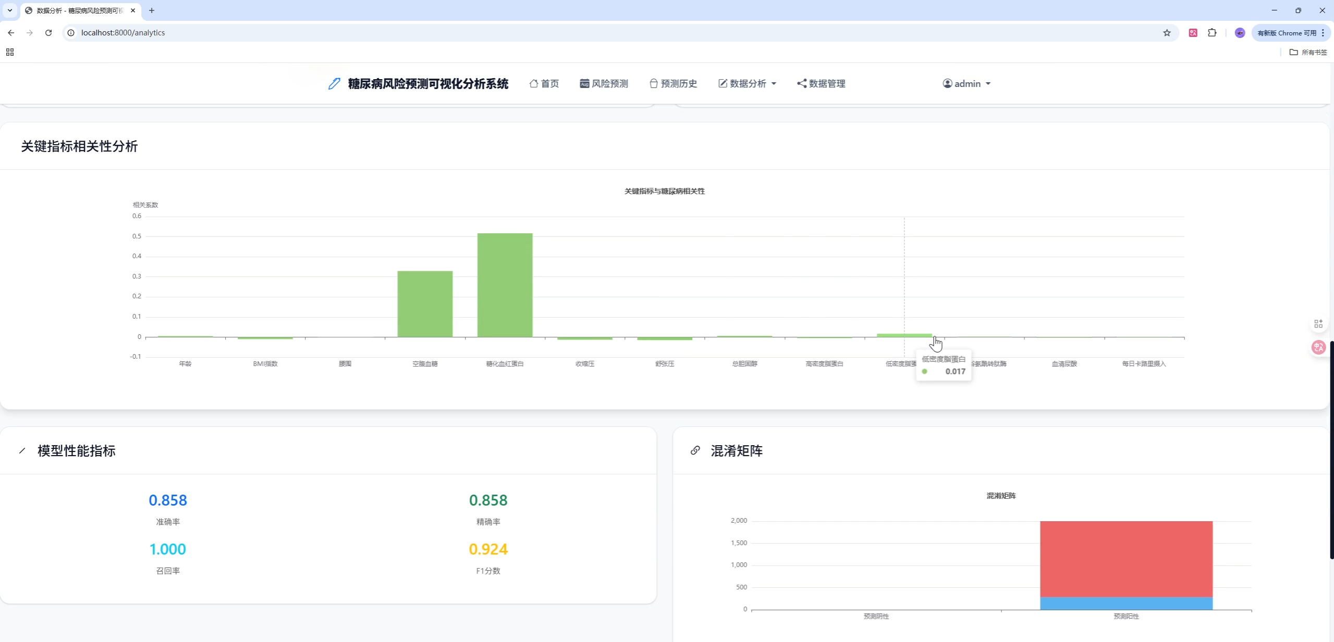Open 数据管理 page

pyautogui.click(x=821, y=83)
